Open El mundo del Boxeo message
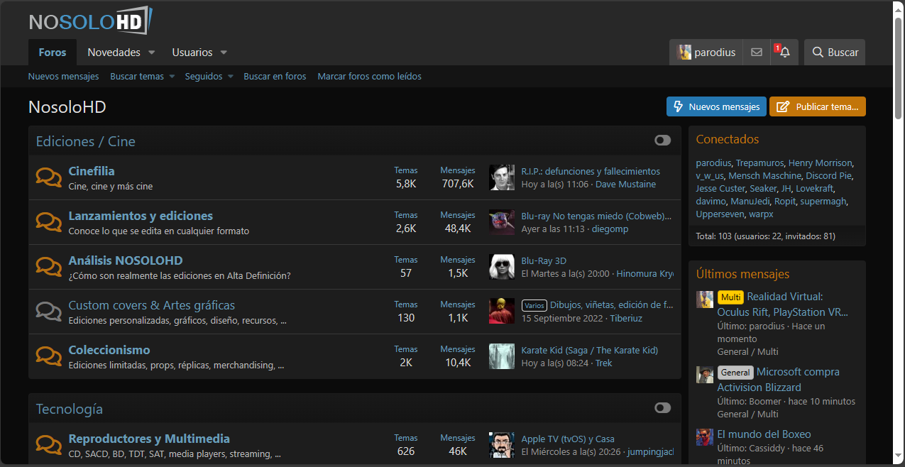The image size is (905, 467). pyautogui.click(x=764, y=434)
